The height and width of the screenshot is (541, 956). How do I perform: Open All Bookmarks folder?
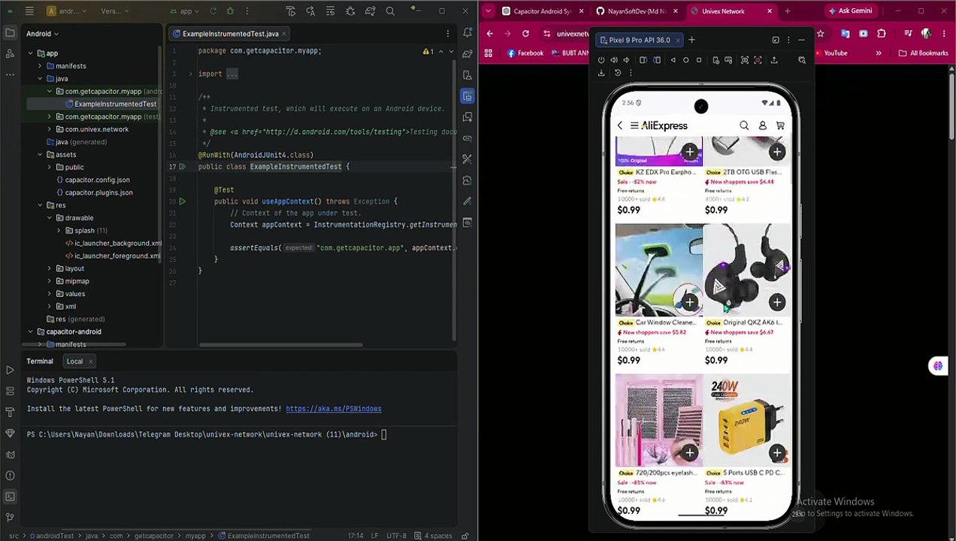click(923, 53)
